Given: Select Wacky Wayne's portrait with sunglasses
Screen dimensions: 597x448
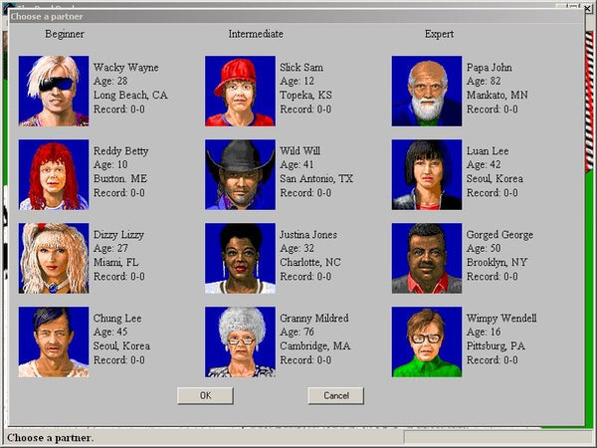Looking at the screenshot, I should click(54, 91).
